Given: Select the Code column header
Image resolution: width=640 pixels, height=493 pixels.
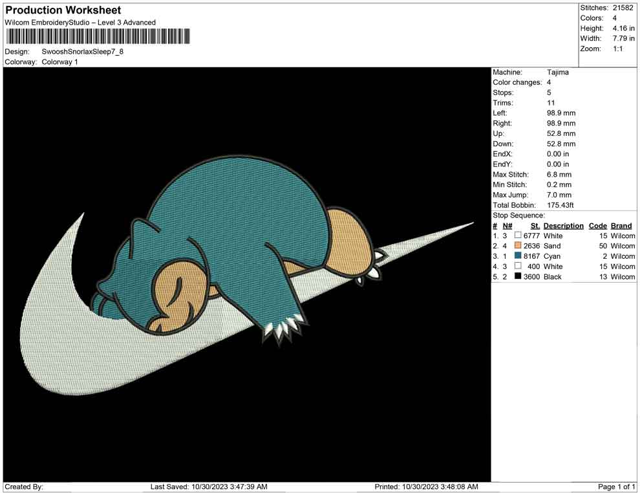Looking at the screenshot, I should 598,226.
